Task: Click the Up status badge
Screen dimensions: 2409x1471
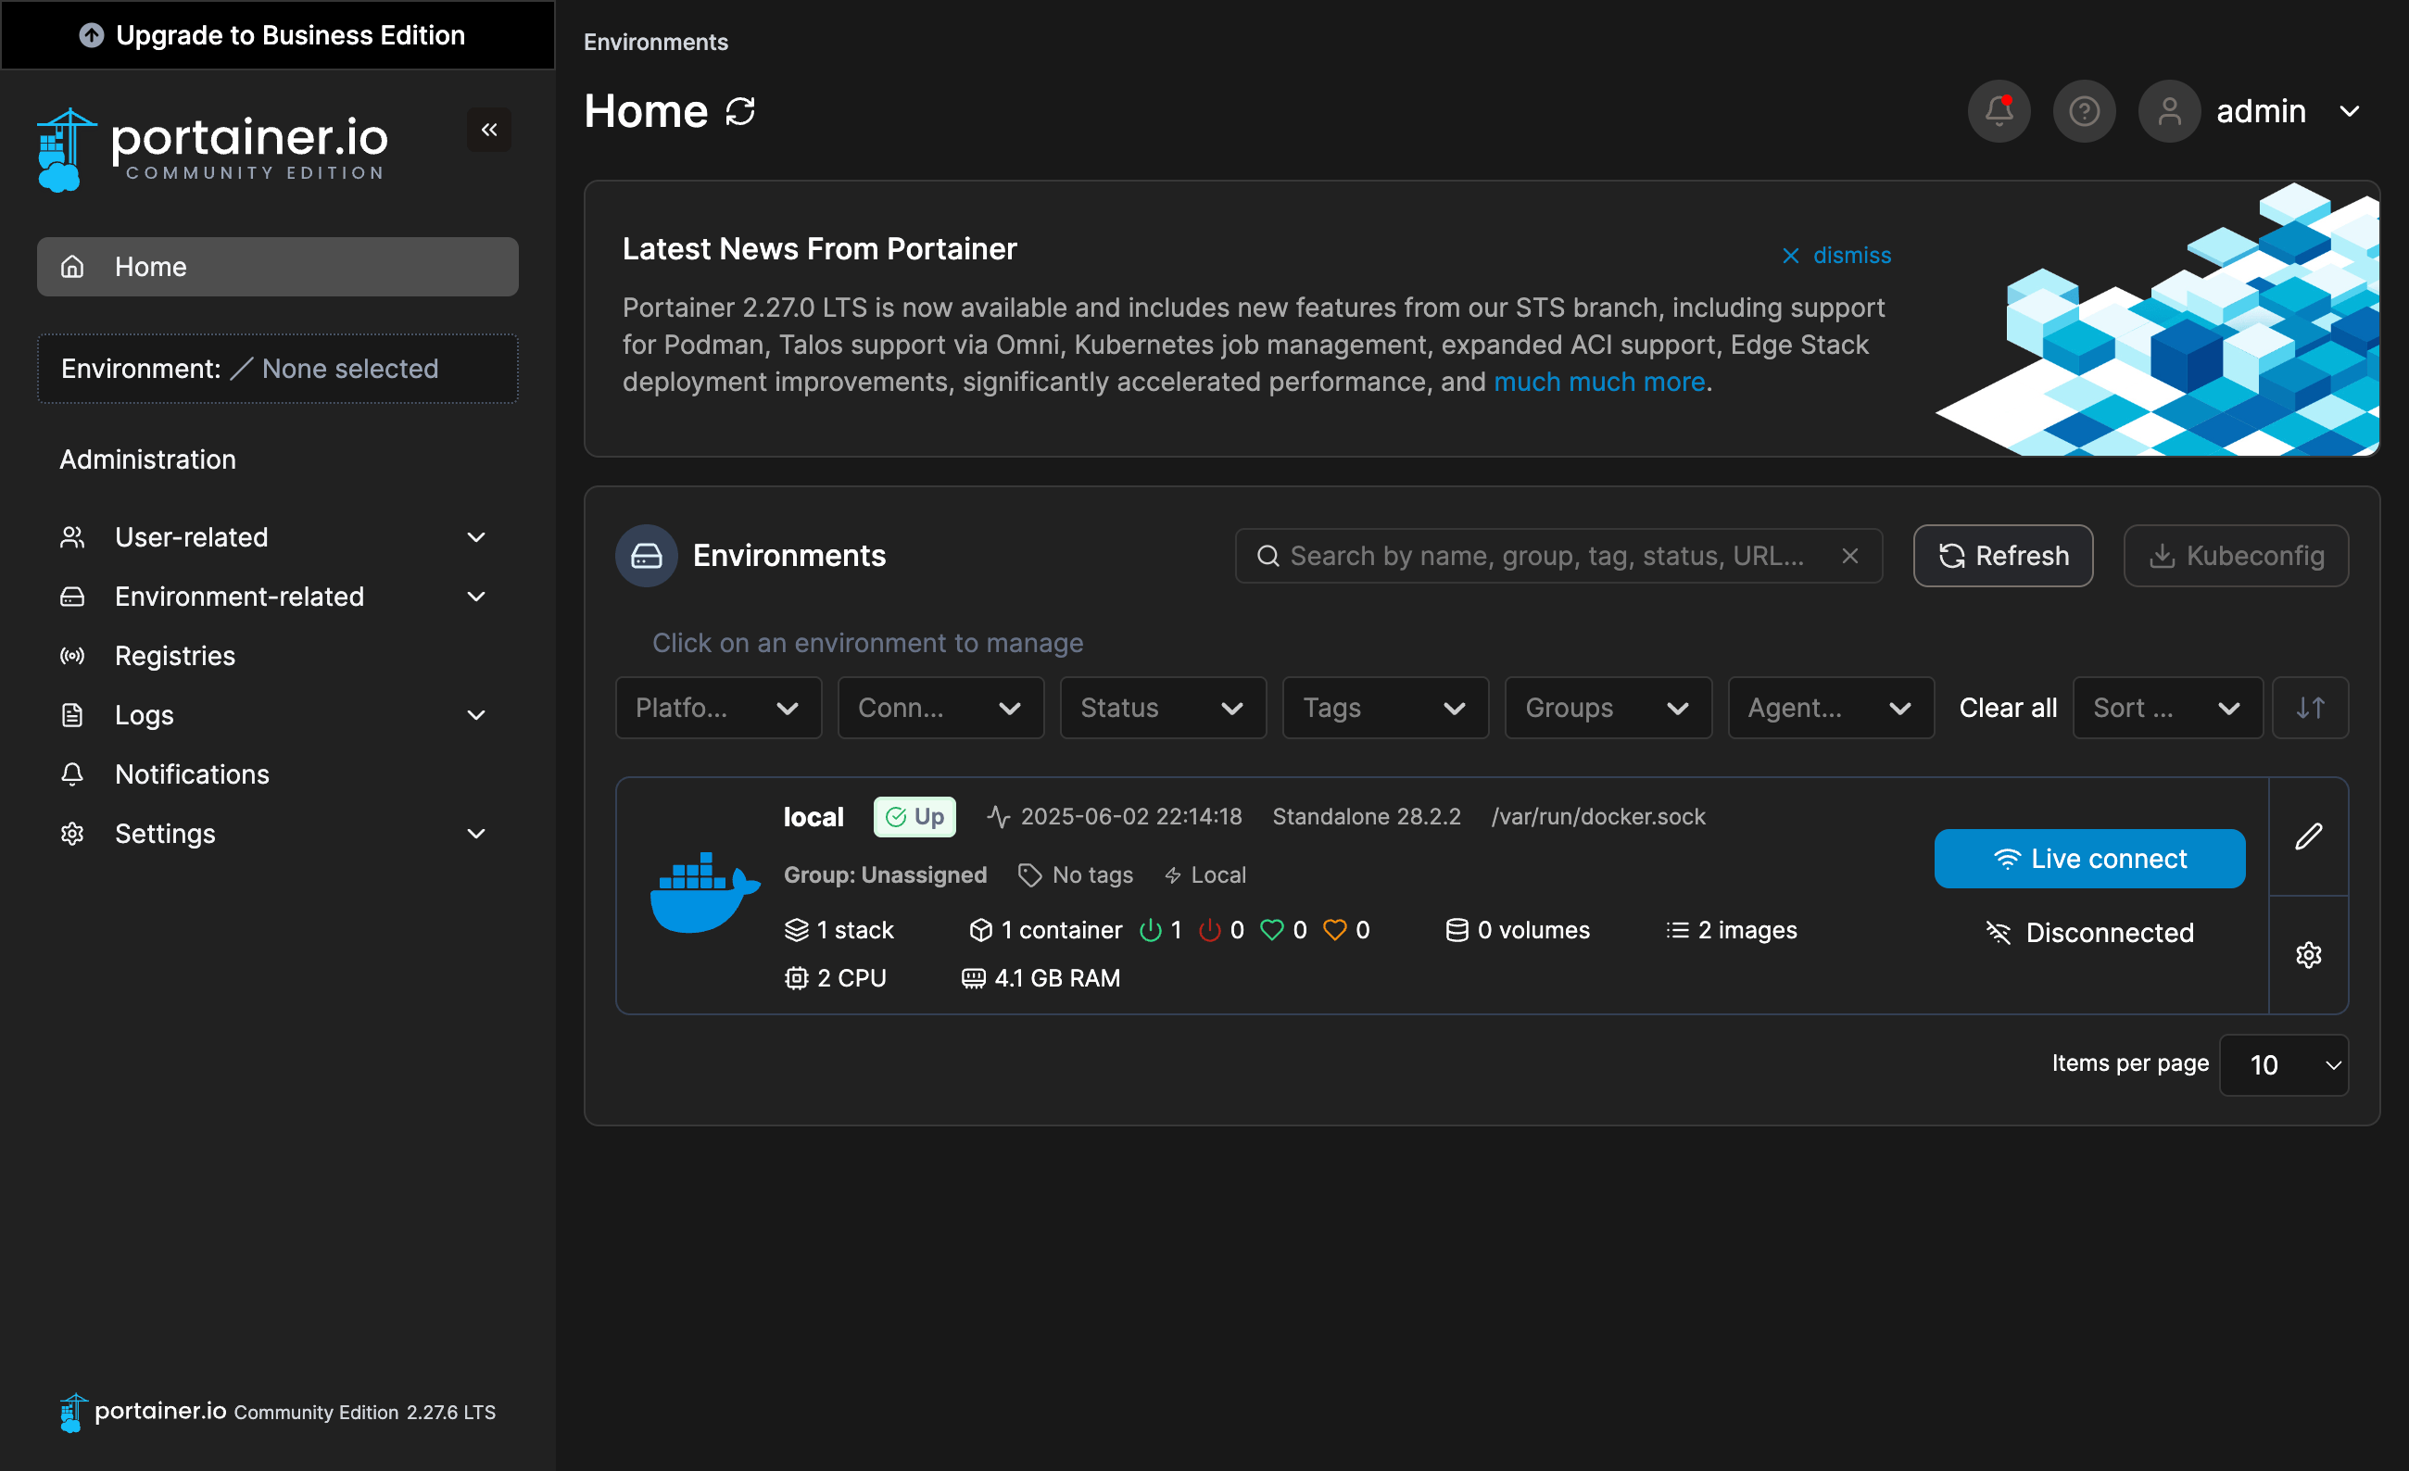Action: pyautogui.click(x=914, y=816)
